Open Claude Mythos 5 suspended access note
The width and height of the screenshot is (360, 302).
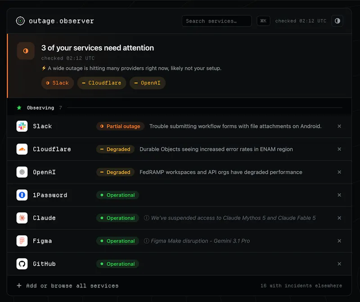233,218
